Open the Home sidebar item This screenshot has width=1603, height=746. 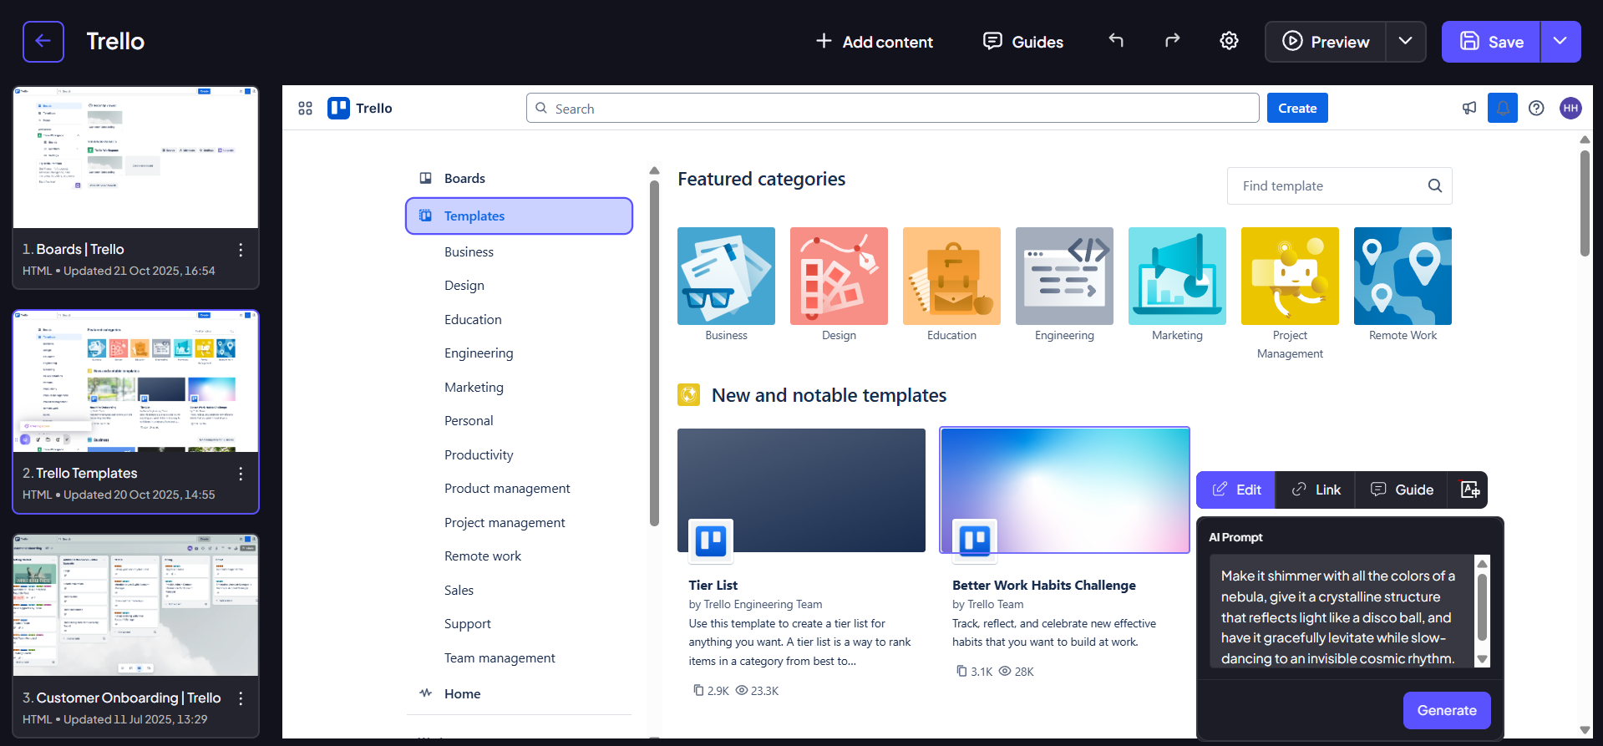click(x=519, y=693)
